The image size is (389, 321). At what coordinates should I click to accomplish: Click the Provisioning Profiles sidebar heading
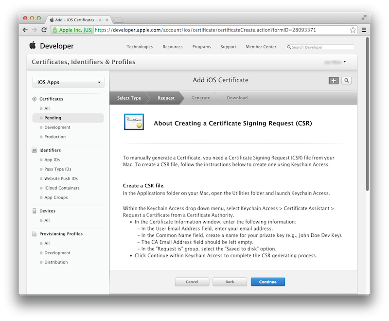61,234
